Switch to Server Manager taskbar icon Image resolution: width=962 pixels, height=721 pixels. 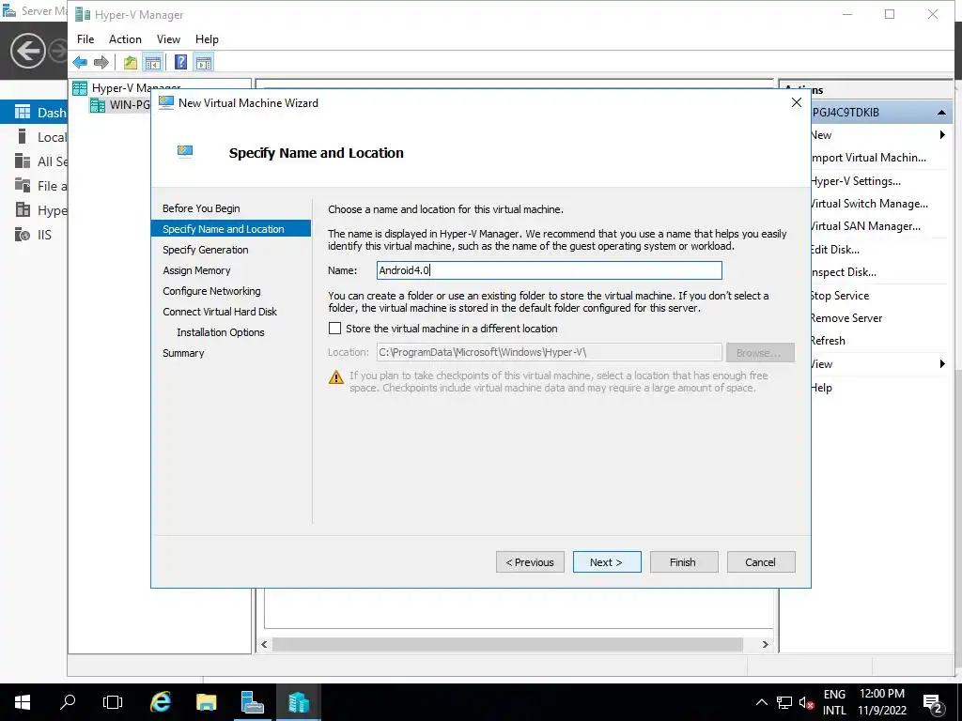click(252, 702)
